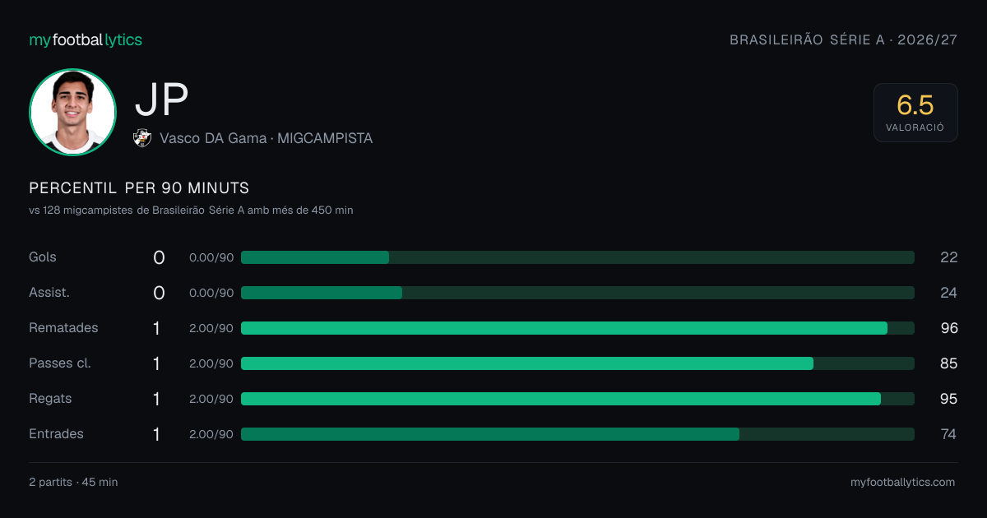Select the player name JP heading
This screenshot has height=518, width=987.
[x=162, y=100]
